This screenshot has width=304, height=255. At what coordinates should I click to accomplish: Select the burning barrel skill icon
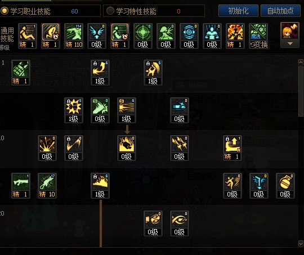[127, 148]
